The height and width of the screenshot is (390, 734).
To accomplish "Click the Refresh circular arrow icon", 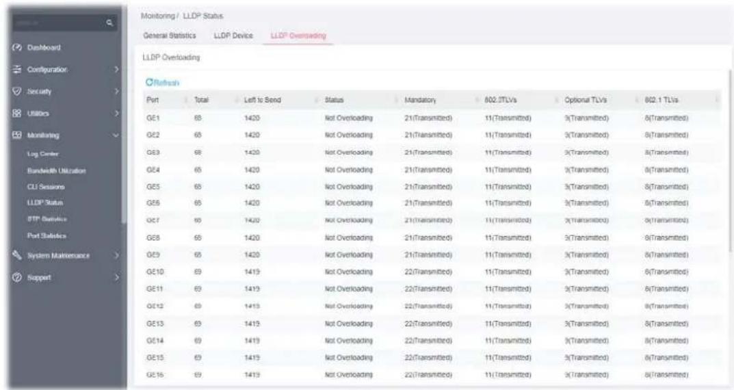I will 149,82.
